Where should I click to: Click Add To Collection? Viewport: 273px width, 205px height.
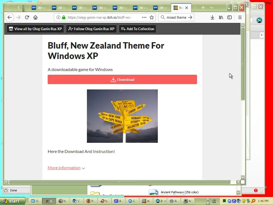tap(138, 29)
